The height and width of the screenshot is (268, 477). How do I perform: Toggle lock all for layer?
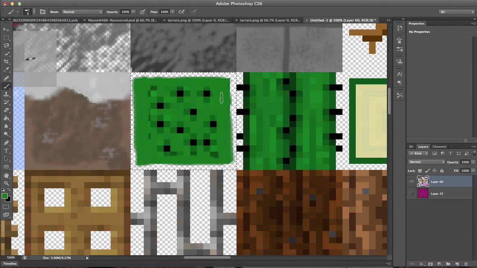pyautogui.click(x=442, y=170)
